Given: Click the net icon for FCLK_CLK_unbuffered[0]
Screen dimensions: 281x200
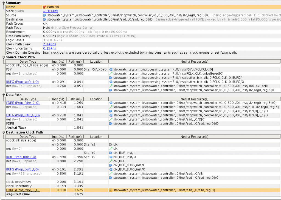Looking at the screenshot, I should (111, 74).
